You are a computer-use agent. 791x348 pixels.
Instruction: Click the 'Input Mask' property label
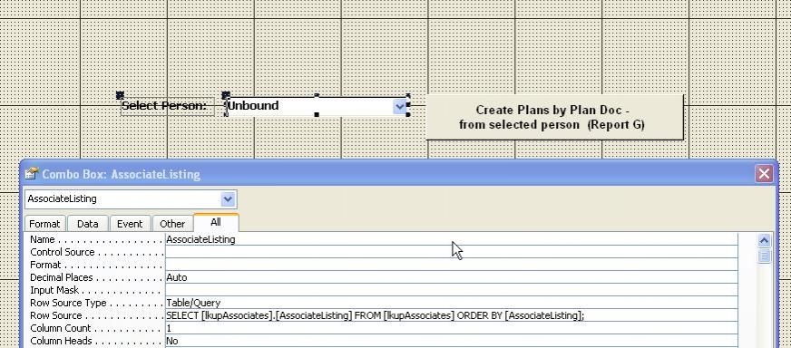[x=54, y=290]
